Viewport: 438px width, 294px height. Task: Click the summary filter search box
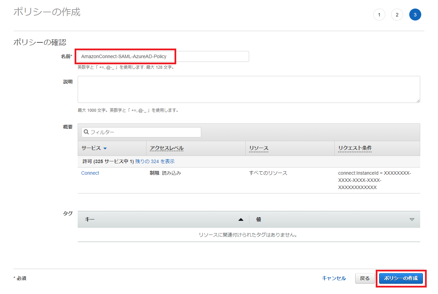(x=141, y=132)
